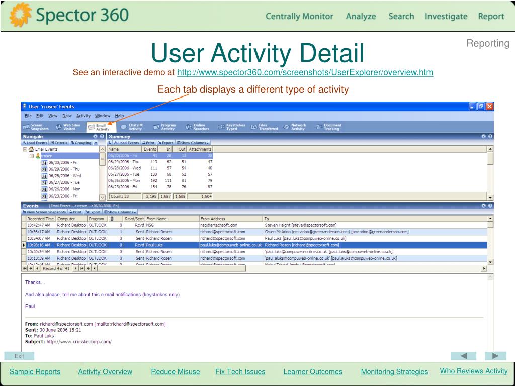Sort Summary by the Attachments column header

click(x=200, y=149)
